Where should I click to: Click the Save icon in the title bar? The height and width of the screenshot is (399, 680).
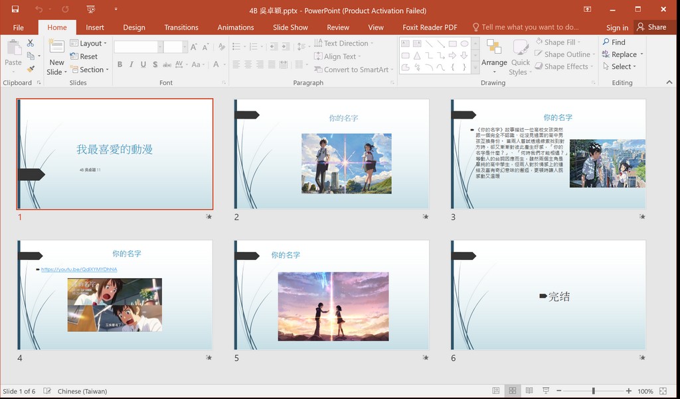point(15,9)
